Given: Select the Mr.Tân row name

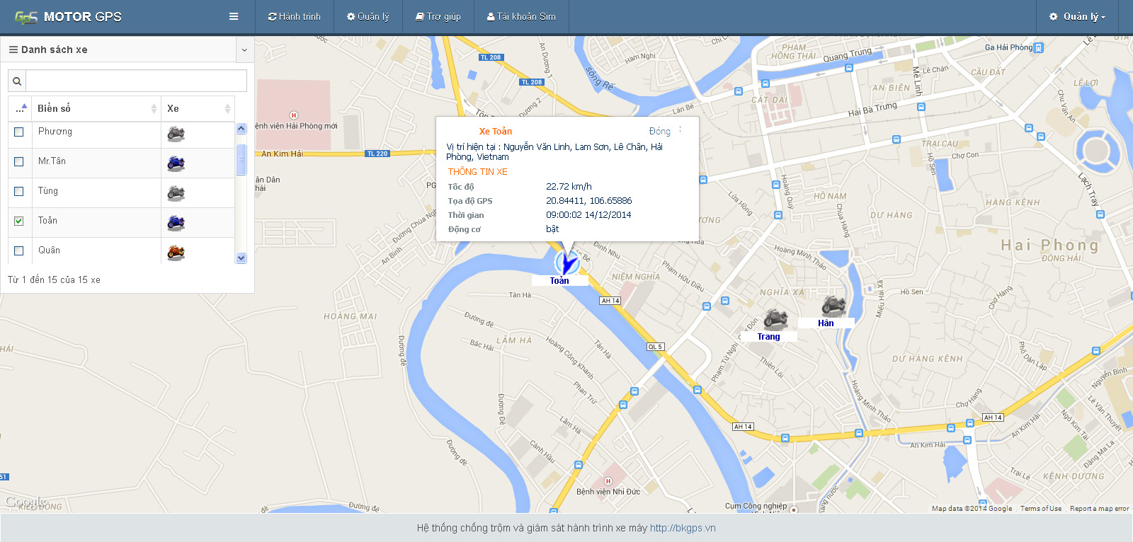Looking at the screenshot, I should point(52,161).
